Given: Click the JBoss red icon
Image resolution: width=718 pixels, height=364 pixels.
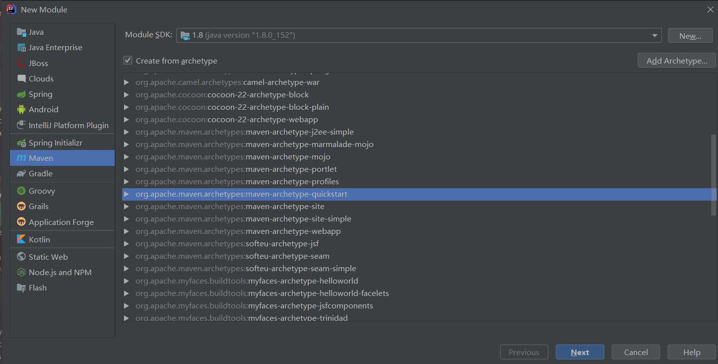Looking at the screenshot, I should pyautogui.click(x=21, y=63).
